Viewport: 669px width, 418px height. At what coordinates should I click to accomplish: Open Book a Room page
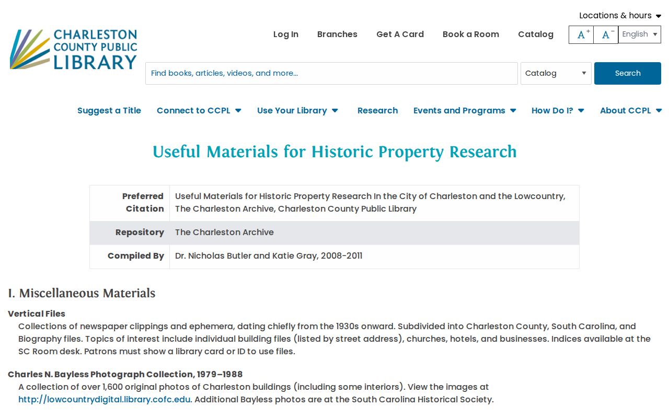471,34
